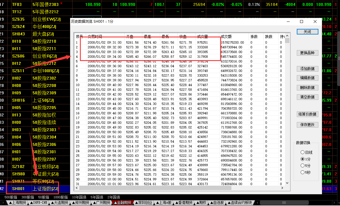Click the 500股指 sub-category link
Viewport: 340px width, 206px height.
(x=10, y=197)
